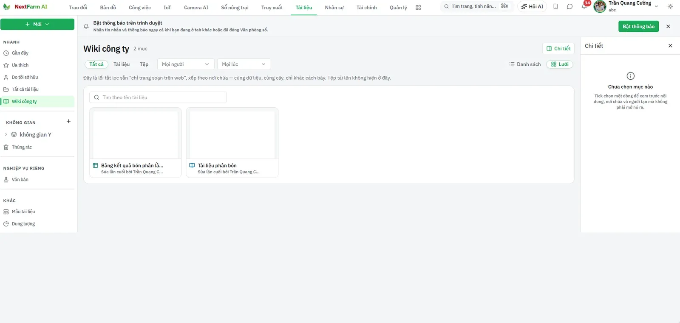
Task: Open Ưa thích favorites in sidebar
Action: click(37, 65)
